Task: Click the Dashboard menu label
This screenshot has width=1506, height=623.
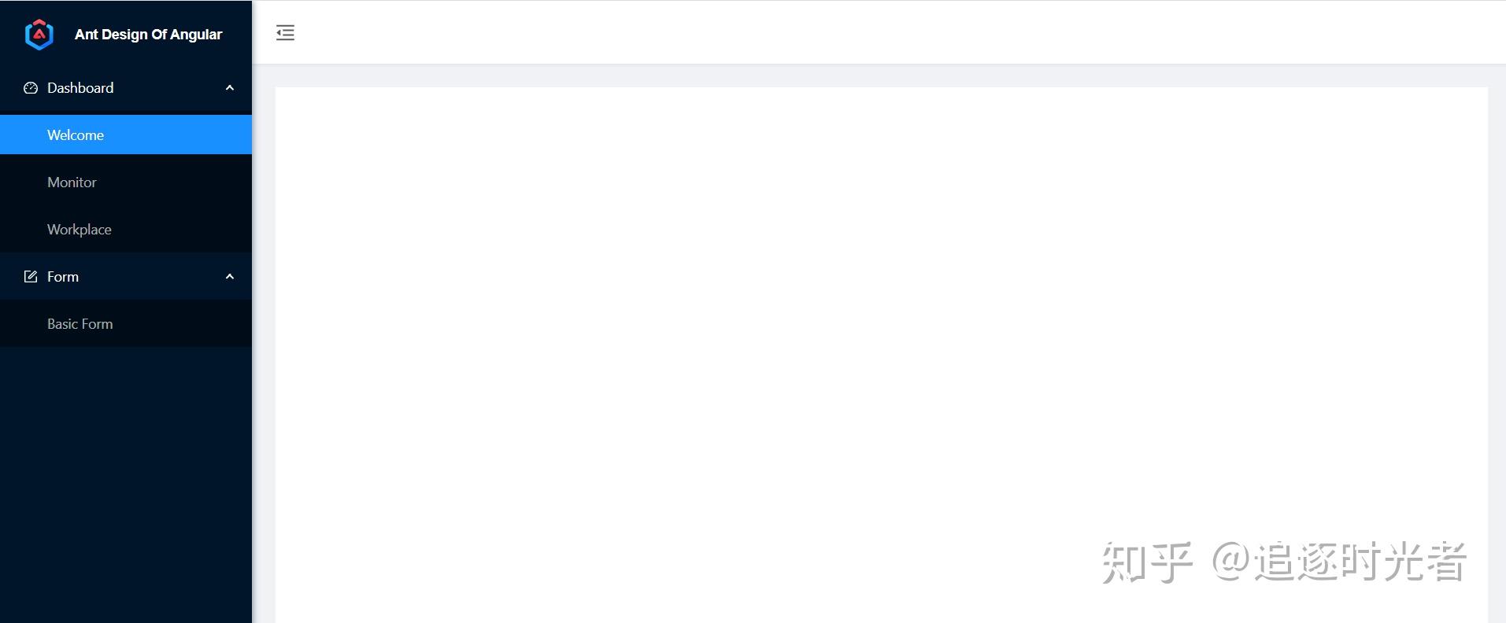Action: 80,88
